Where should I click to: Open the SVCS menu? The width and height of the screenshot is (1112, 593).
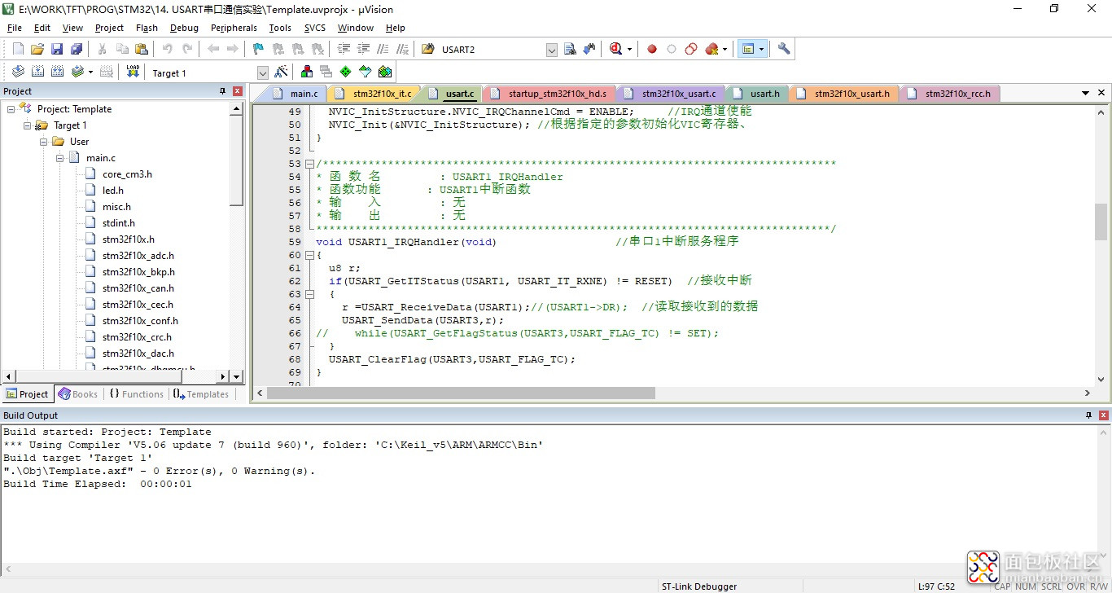pyautogui.click(x=315, y=28)
